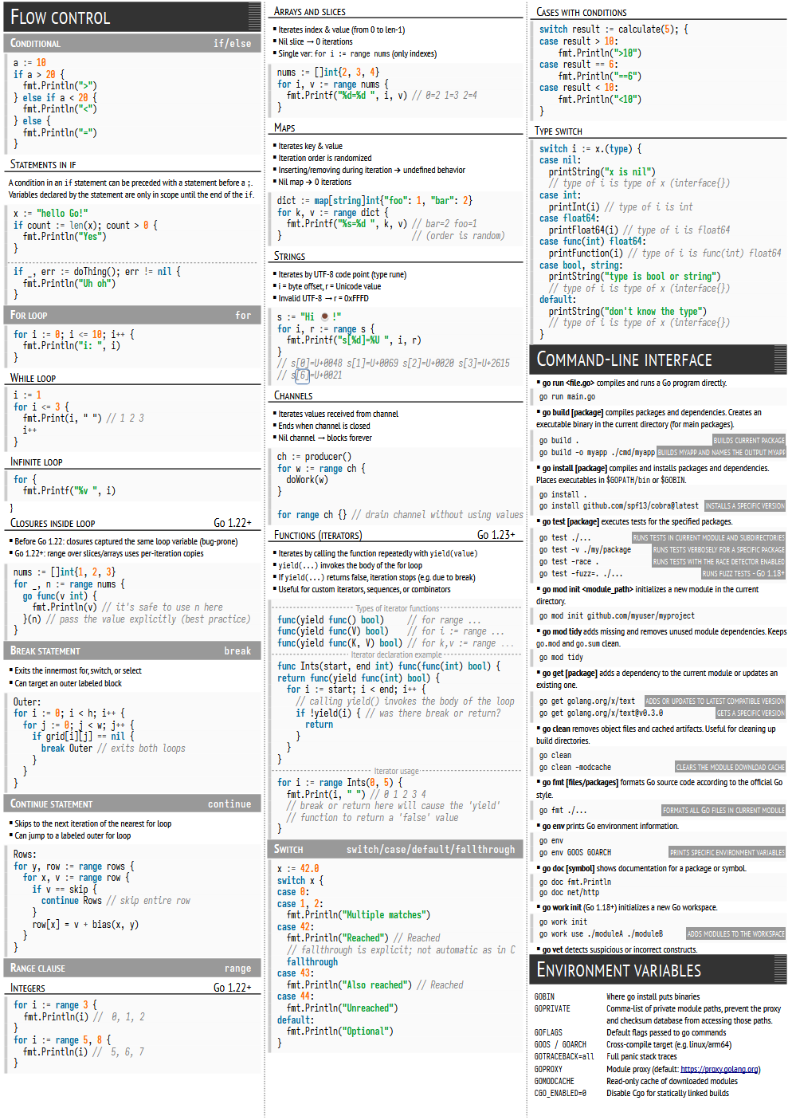
Task: Click the "INFINITE LOOP" heading
Action: 36,462
